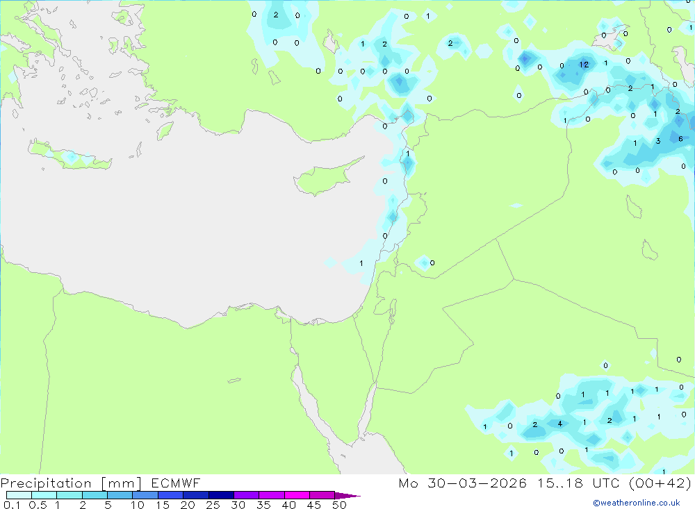Screen dimensions: 695x509
Task: Click the '25' legend scale label
Action: point(213,505)
